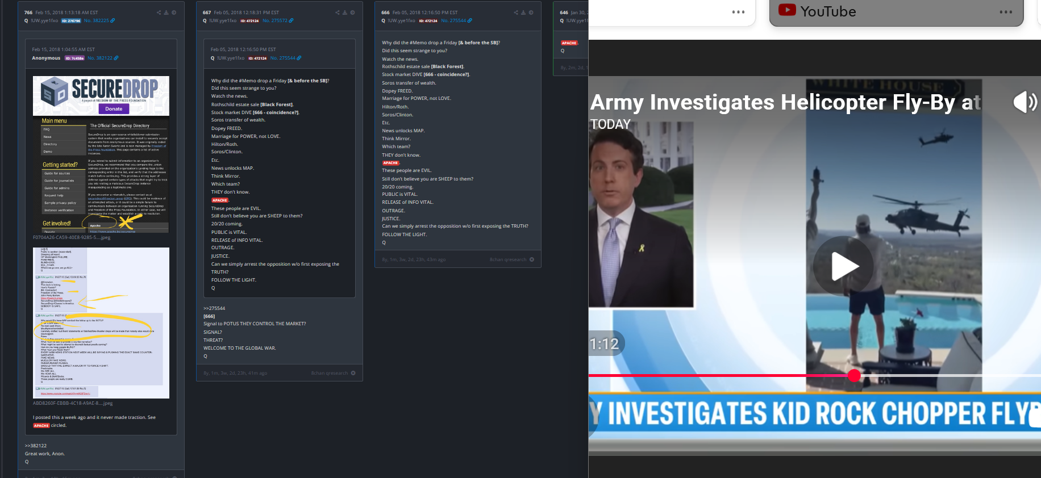Open the second attached image with yellow circles
This screenshot has height=478, width=1041.
coord(101,323)
